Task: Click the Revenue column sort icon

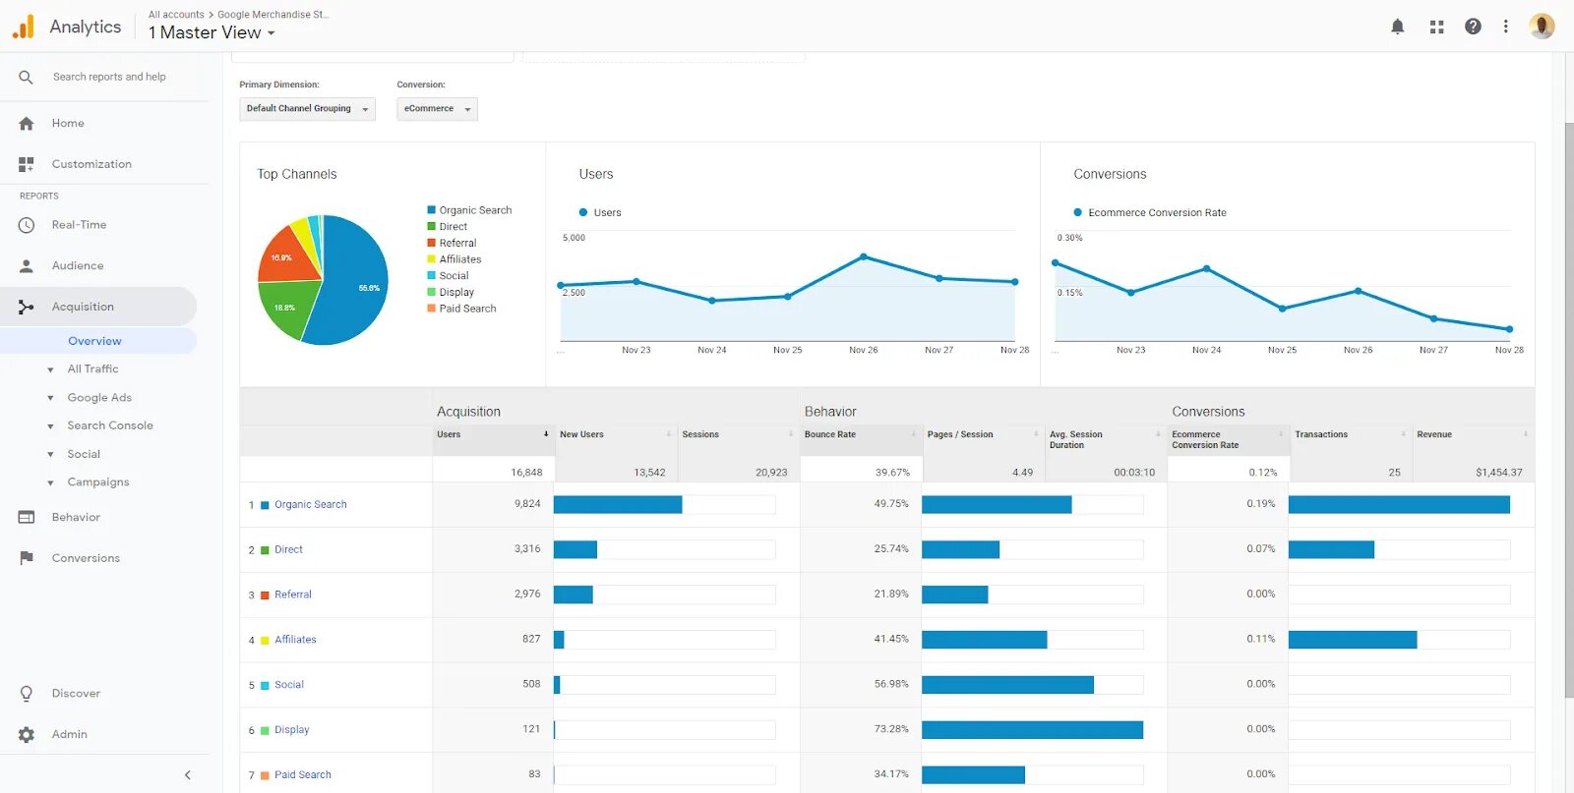Action: (1526, 434)
